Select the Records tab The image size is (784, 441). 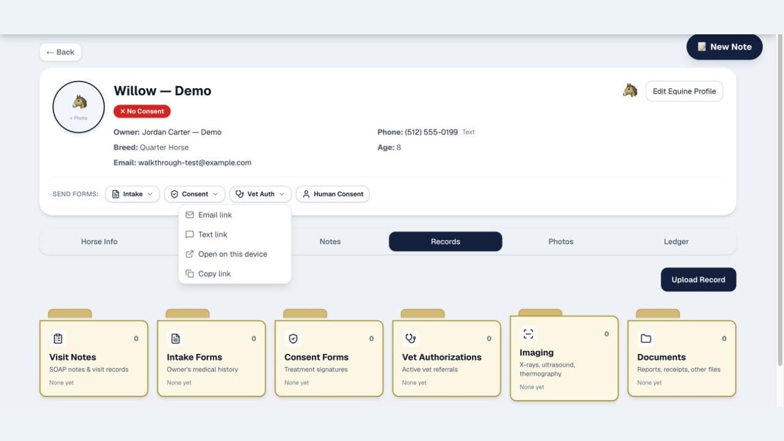coord(445,241)
